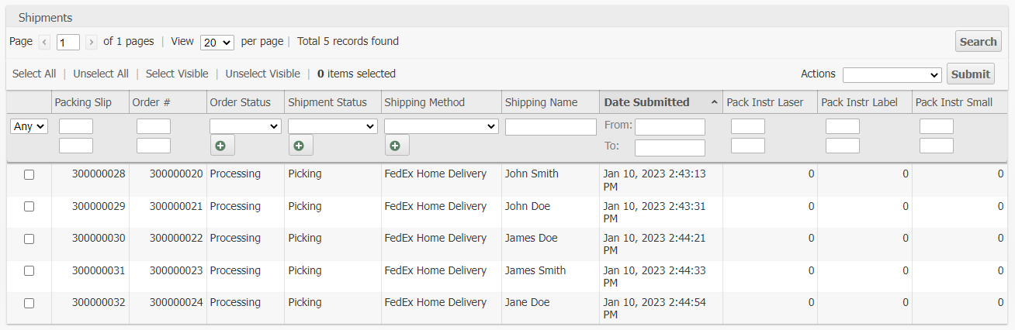
Task: Click the previous page arrow icon
Action: pos(45,42)
